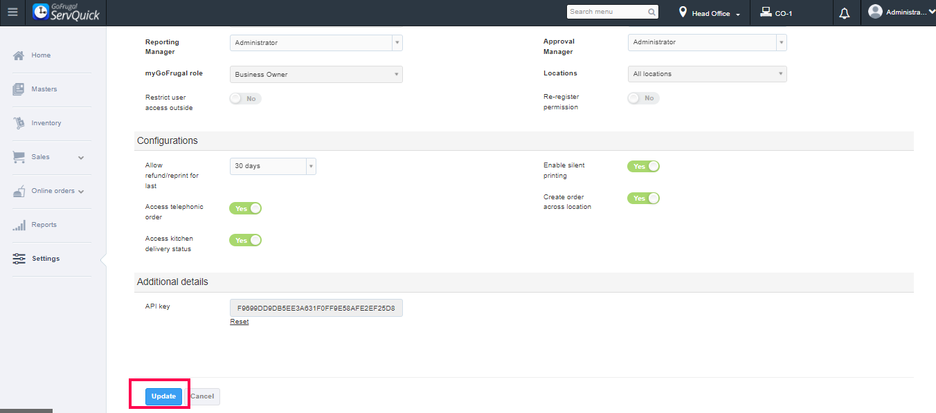Click the user avatar icon
936x413 pixels.
(875, 12)
